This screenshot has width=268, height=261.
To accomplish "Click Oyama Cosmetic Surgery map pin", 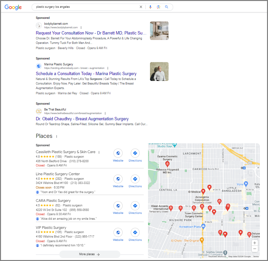I will pos(167,164).
